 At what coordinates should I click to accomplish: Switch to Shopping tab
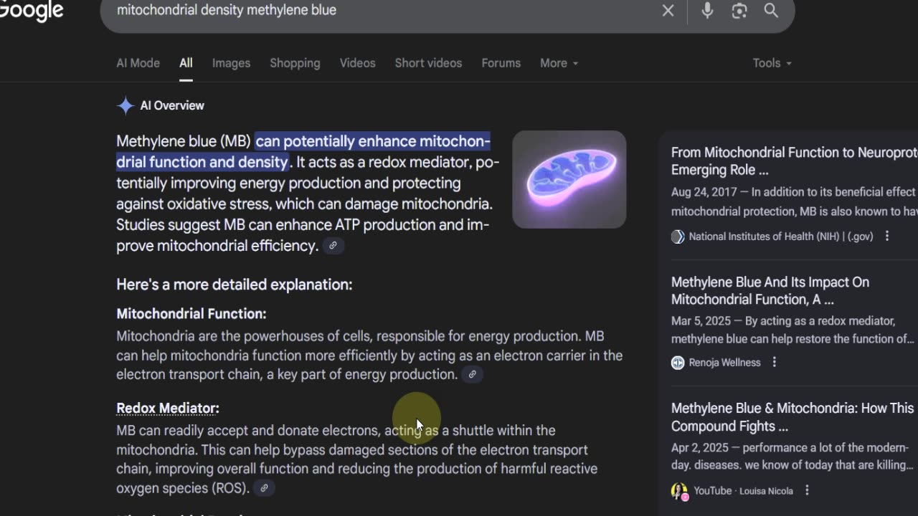295,63
